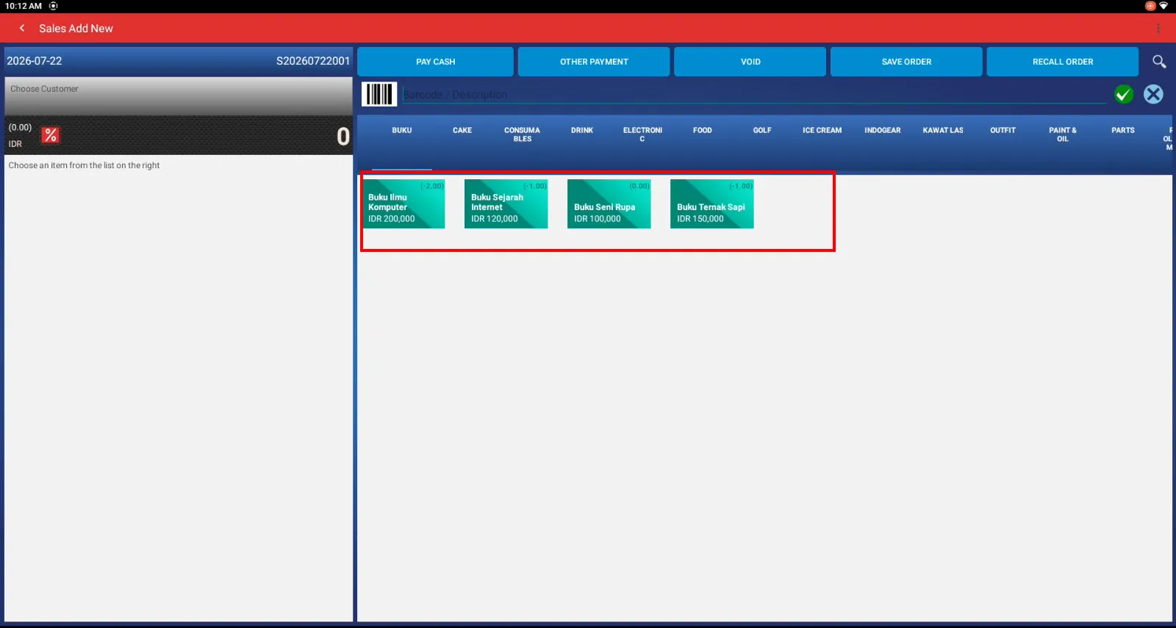The width and height of the screenshot is (1176, 628).
Task: Add Buku Sejarah Internet item
Action: [506, 204]
